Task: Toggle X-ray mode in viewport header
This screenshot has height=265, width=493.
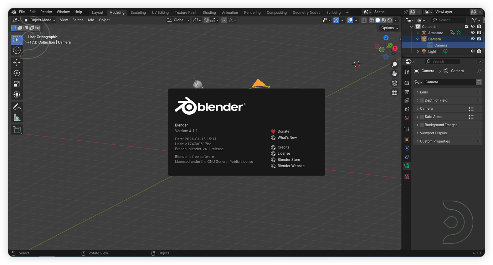Action: (x=364, y=20)
